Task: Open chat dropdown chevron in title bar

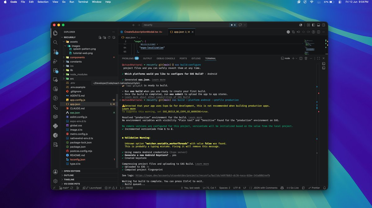Action: pyautogui.click(x=245, y=25)
